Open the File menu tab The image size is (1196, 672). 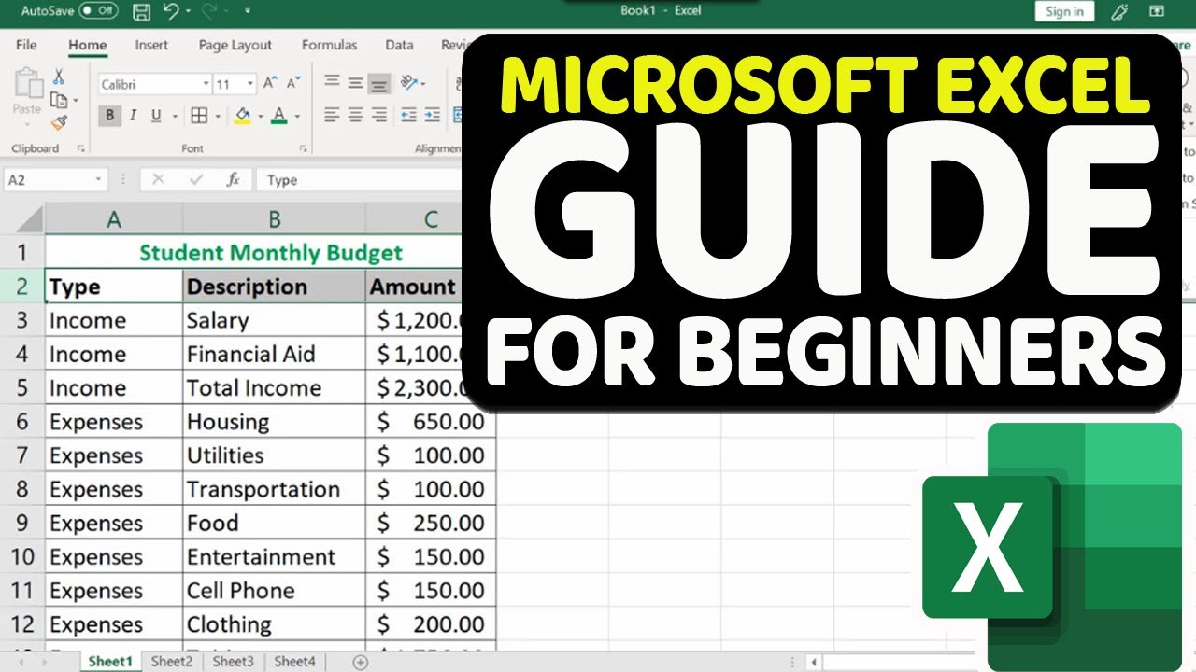tap(26, 45)
